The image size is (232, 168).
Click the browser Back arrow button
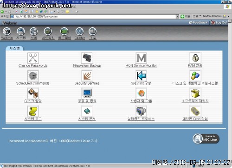coord(2,12)
